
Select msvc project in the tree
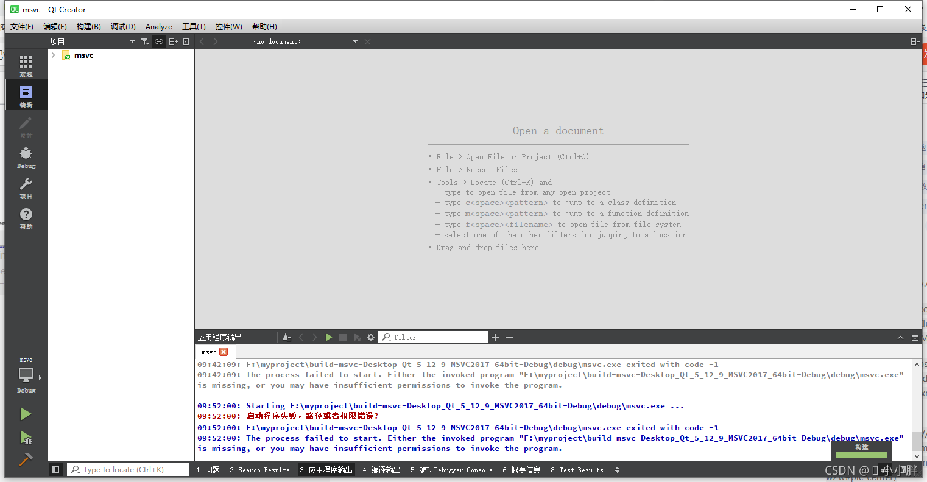pyautogui.click(x=83, y=55)
